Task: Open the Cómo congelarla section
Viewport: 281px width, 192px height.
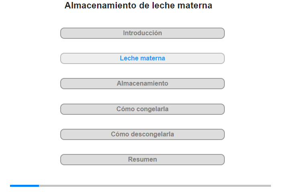Action: [142, 109]
